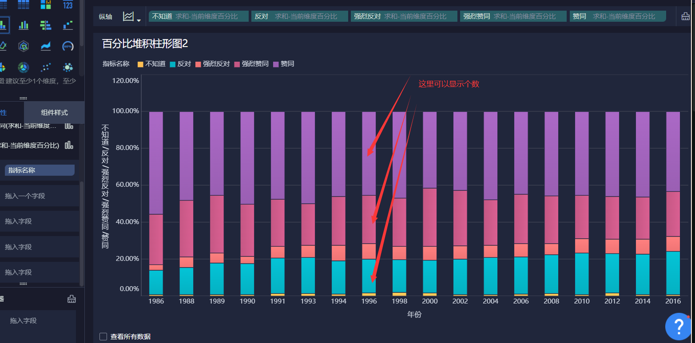Image resolution: width=695 pixels, height=343 pixels.
Task: Select the bidirectional horizontal bar chart icon
Action: (x=46, y=25)
